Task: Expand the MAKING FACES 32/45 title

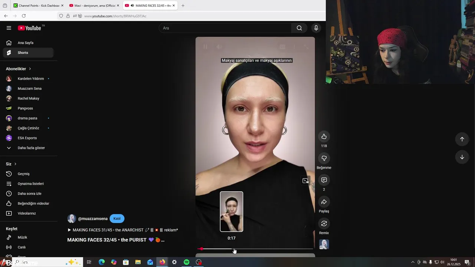Action: pyautogui.click(x=116, y=240)
